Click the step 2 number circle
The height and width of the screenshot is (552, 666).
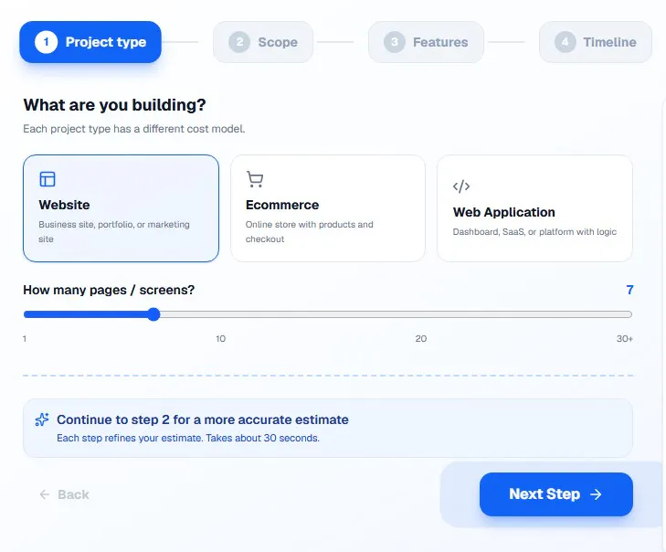click(239, 42)
